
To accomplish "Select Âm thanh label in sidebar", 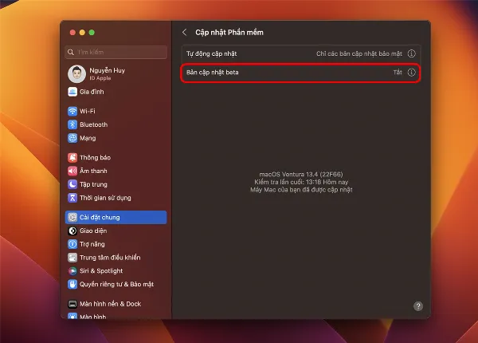I will pyautogui.click(x=93, y=171).
